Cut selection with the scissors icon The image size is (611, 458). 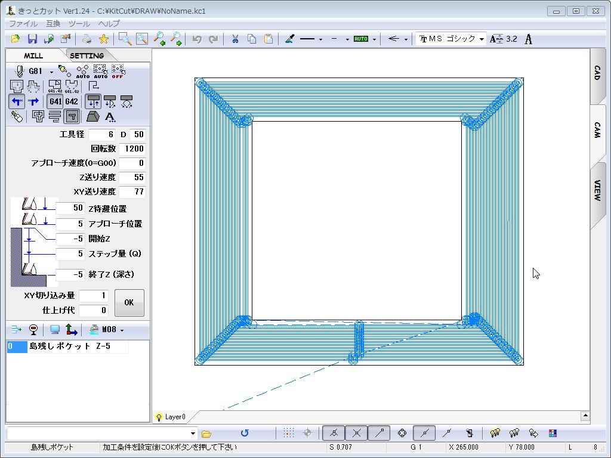pyautogui.click(x=235, y=39)
